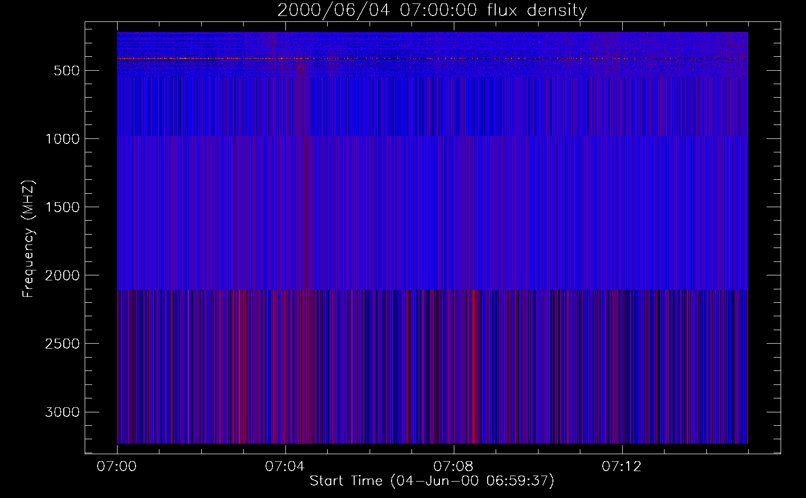Click the '3000' frequency tick label

click(x=62, y=412)
